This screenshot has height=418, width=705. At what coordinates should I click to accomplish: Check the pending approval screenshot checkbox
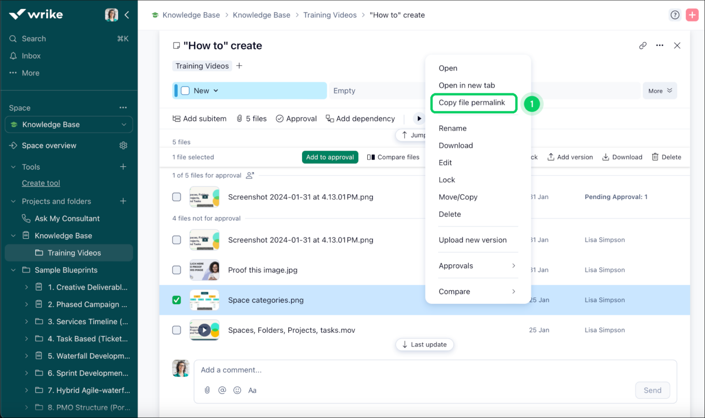(177, 197)
